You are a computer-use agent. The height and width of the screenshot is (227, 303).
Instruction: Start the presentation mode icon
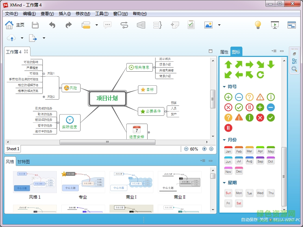(x=275, y=25)
